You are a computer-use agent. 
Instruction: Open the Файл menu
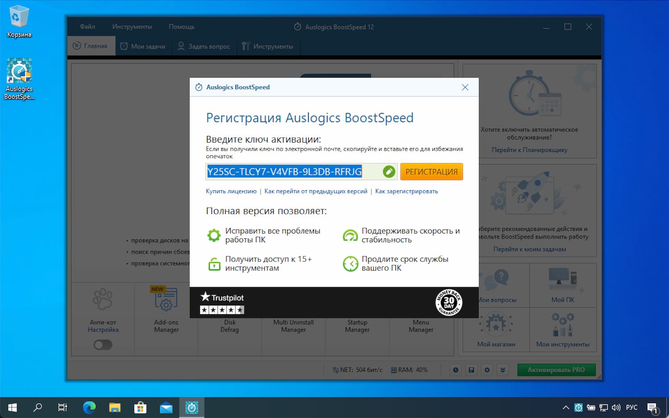click(x=87, y=27)
